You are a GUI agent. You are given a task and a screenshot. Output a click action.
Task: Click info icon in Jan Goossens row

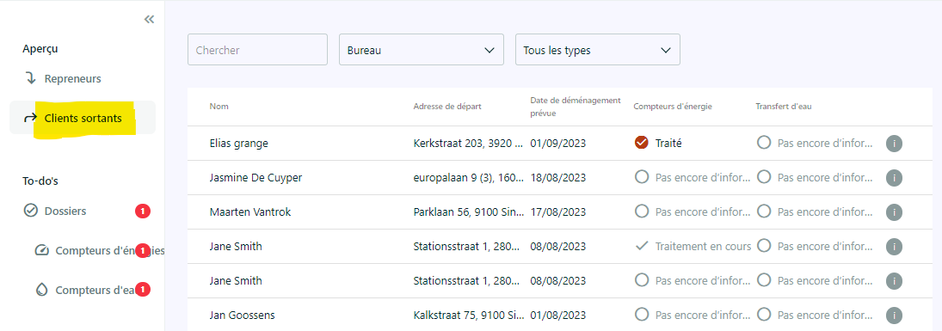point(894,315)
